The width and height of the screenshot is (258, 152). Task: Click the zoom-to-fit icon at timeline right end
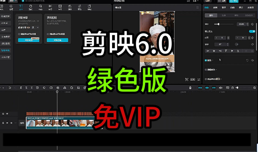click(255, 88)
